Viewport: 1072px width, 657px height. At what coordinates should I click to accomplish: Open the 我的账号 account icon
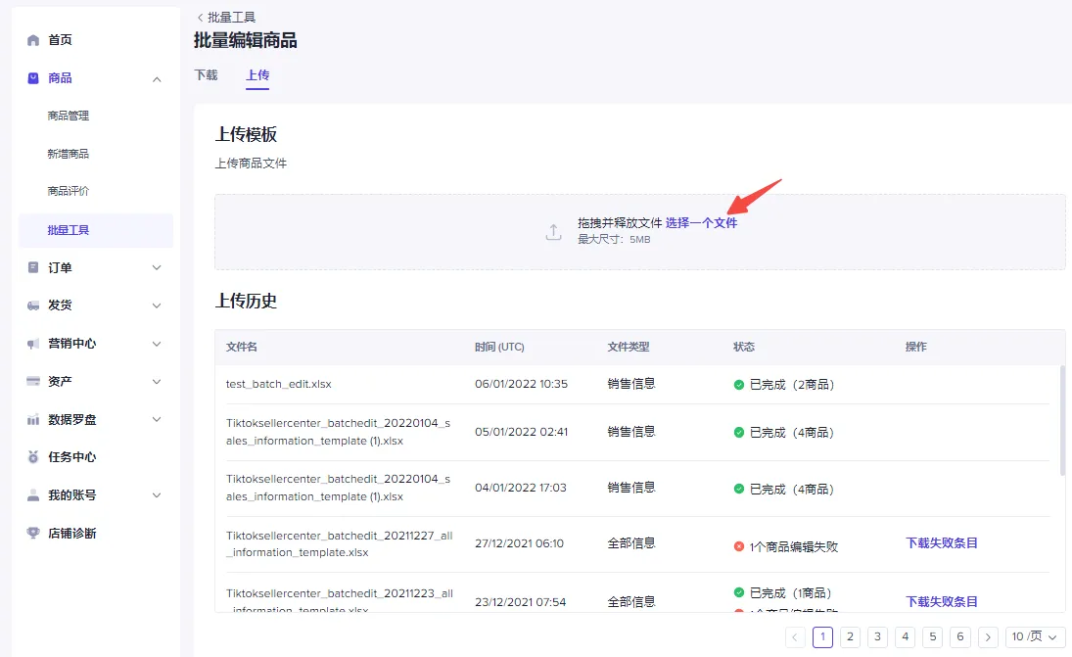tap(31, 494)
